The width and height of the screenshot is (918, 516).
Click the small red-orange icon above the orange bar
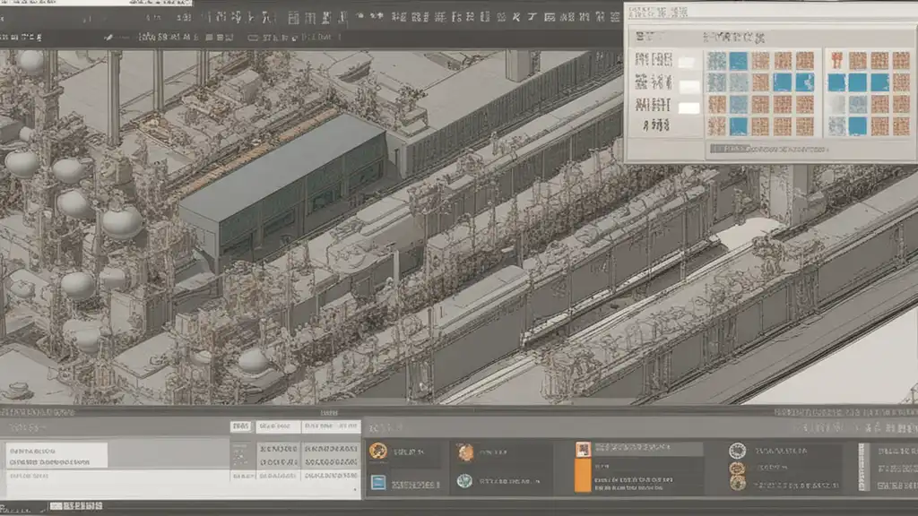coord(582,448)
